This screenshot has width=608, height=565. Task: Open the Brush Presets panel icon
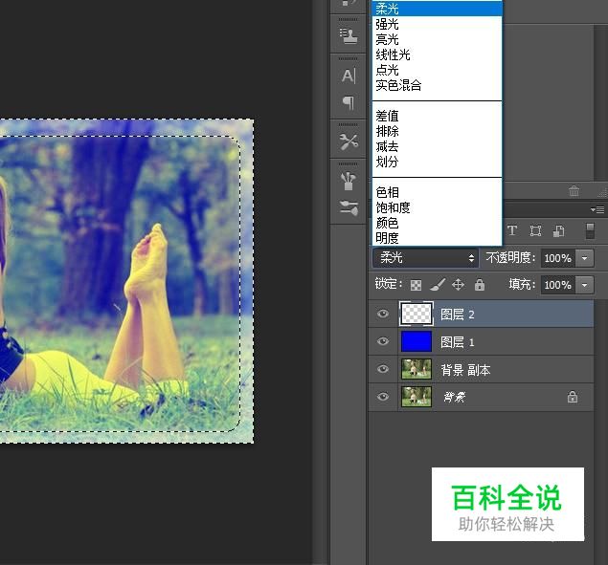[349, 207]
